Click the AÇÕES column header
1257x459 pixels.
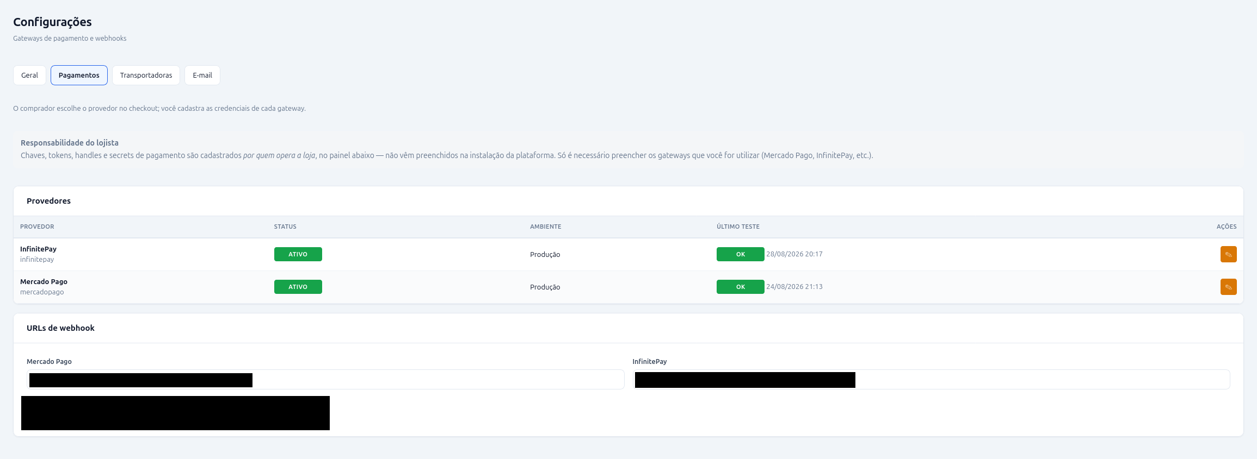[1227, 227]
